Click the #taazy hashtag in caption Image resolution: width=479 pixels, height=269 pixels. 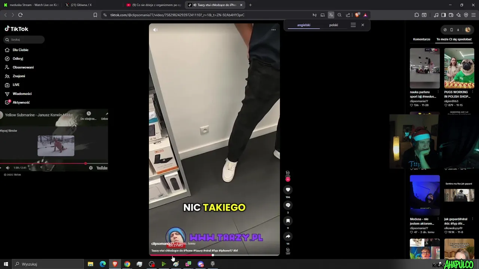(x=198, y=251)
